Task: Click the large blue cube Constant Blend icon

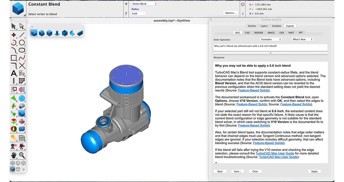Action: (18, 9)
